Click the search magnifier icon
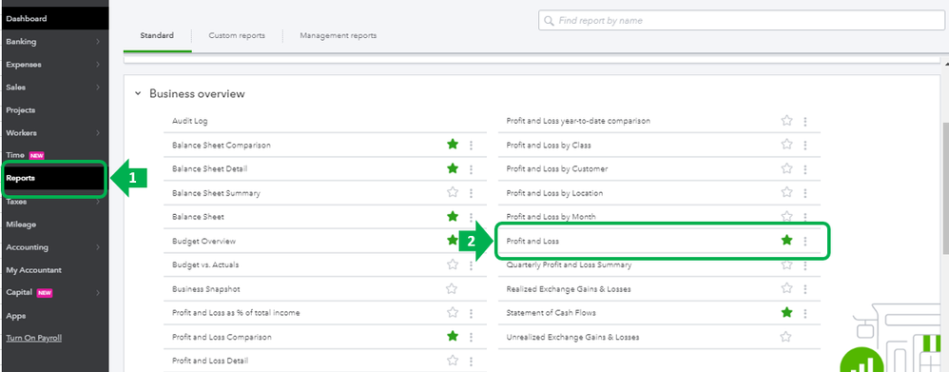 coord(549,21)
